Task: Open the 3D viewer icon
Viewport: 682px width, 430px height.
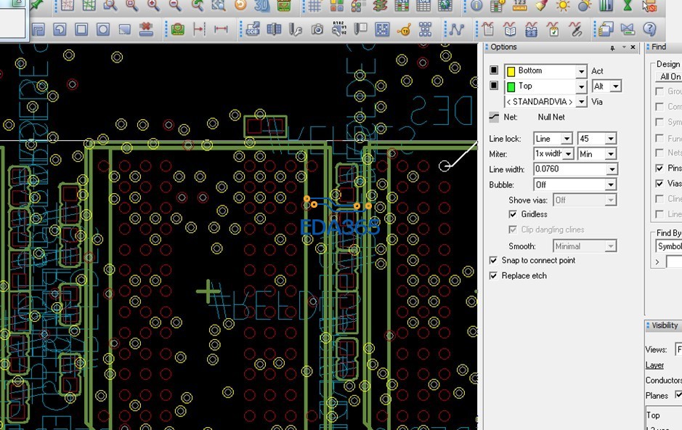Action: point(262,6)
